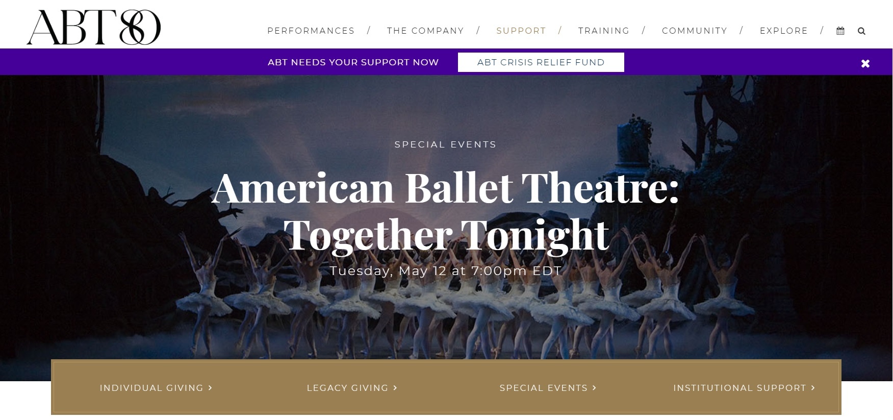The height and width of the screenshot is (420, 893).
Task: Open the calendar icon in navigation
Action: (x=840, y=31)
